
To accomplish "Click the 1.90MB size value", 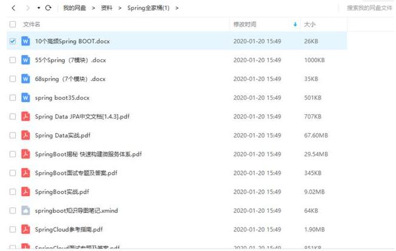I will pos(314,230).
